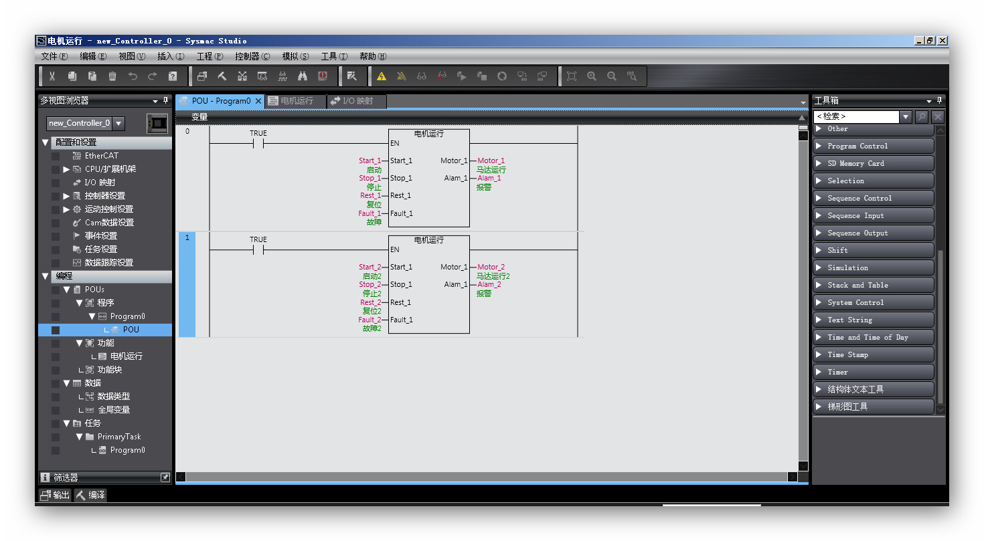Click the Delete trash can icon
This screenshot has width=984, height=541.
112,76
